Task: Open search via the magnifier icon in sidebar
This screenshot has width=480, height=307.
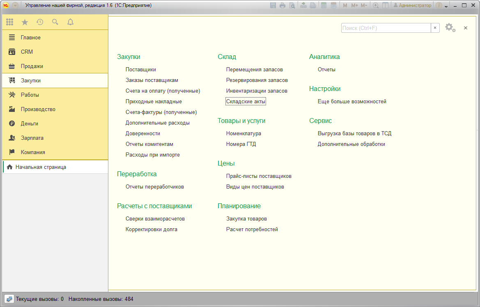Action: (55, 22)
